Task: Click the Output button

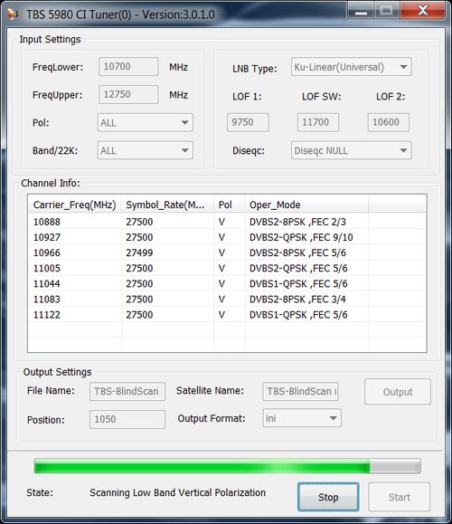Action: click(x=398, y=392)
